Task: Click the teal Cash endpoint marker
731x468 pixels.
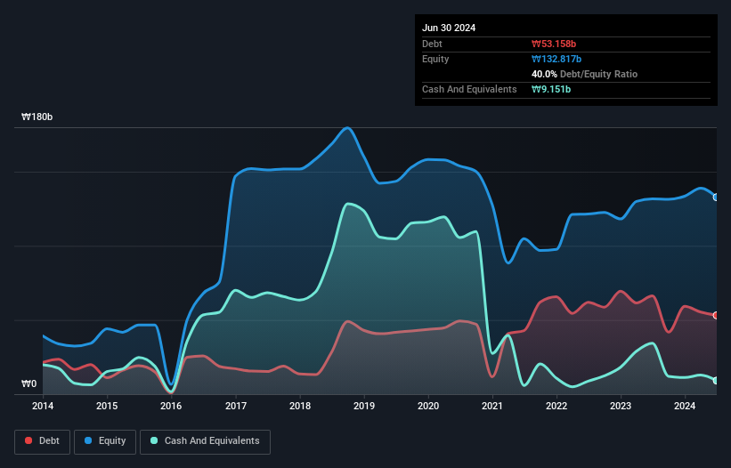Action: (x=716, y=381)
